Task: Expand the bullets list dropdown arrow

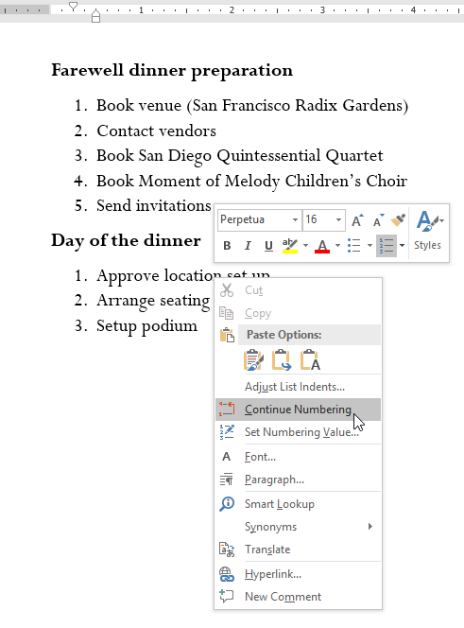Action: (369, 246)
